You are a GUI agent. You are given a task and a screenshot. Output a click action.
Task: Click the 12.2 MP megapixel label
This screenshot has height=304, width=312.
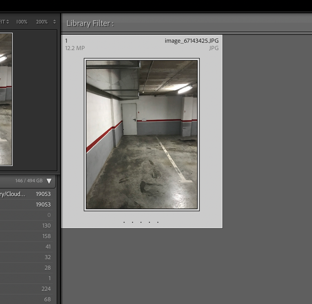[75, 48]
